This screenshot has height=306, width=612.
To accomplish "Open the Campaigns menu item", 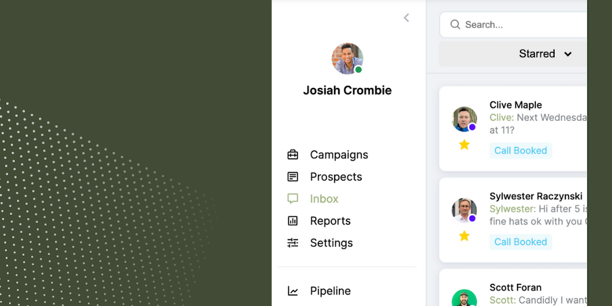I will (x=339, y=155).
